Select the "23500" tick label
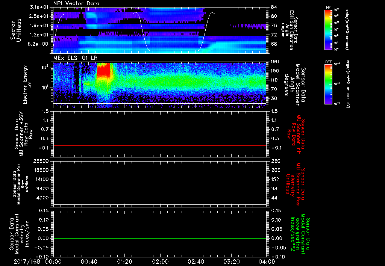 41,161
